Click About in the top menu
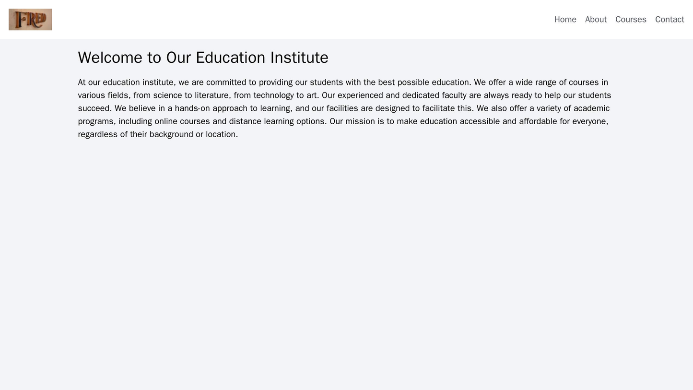 coord(596,19)
